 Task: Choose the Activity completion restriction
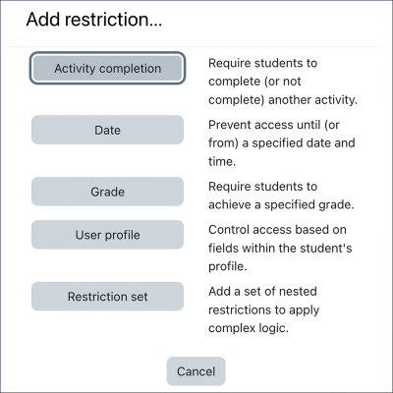107,69
